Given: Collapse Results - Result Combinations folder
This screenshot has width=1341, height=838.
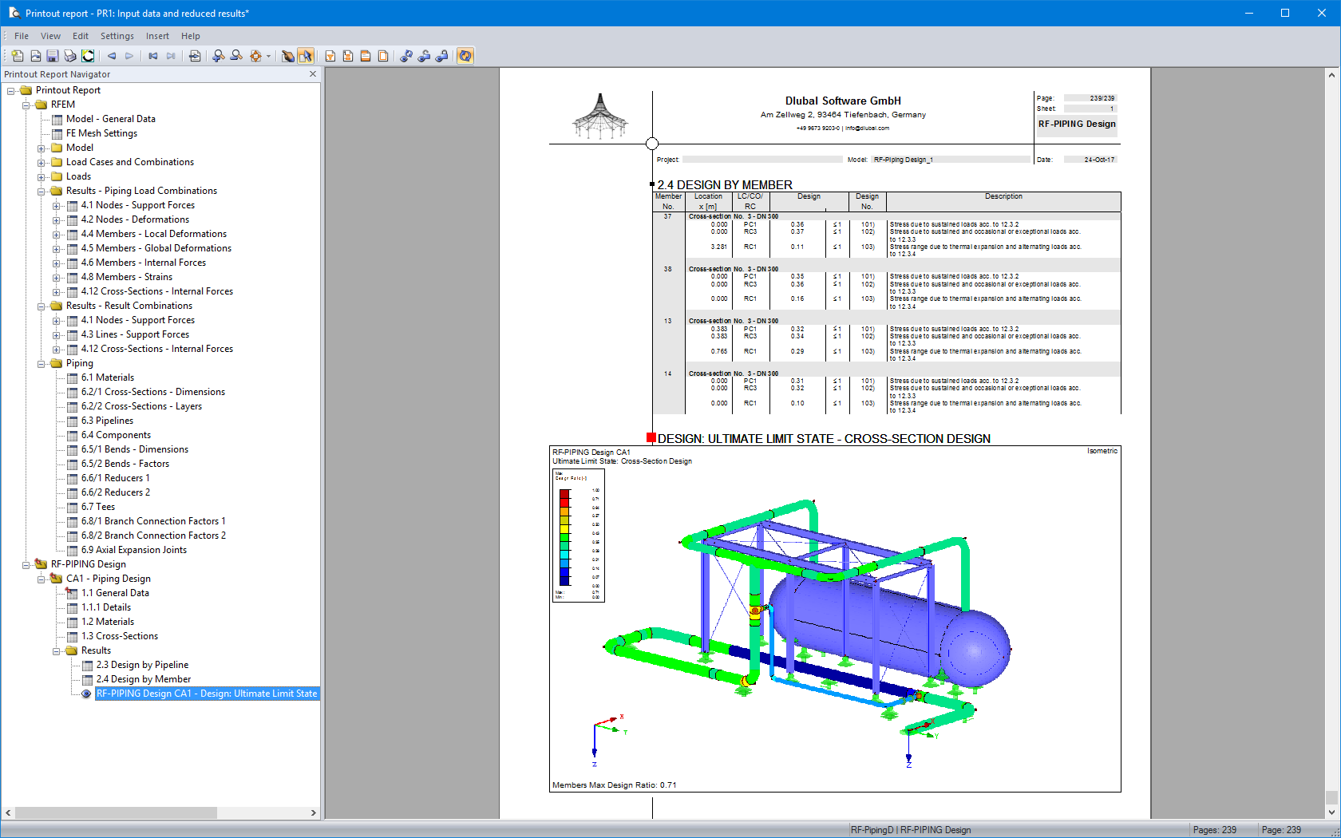Looking at the screenshot, I should tap(42, 306).
